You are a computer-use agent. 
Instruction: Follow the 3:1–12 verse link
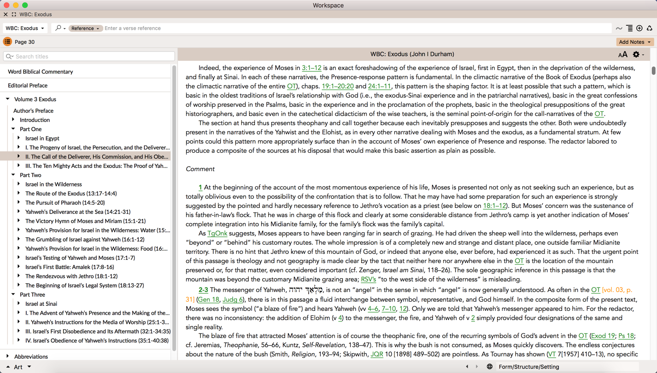pos(312,68)
